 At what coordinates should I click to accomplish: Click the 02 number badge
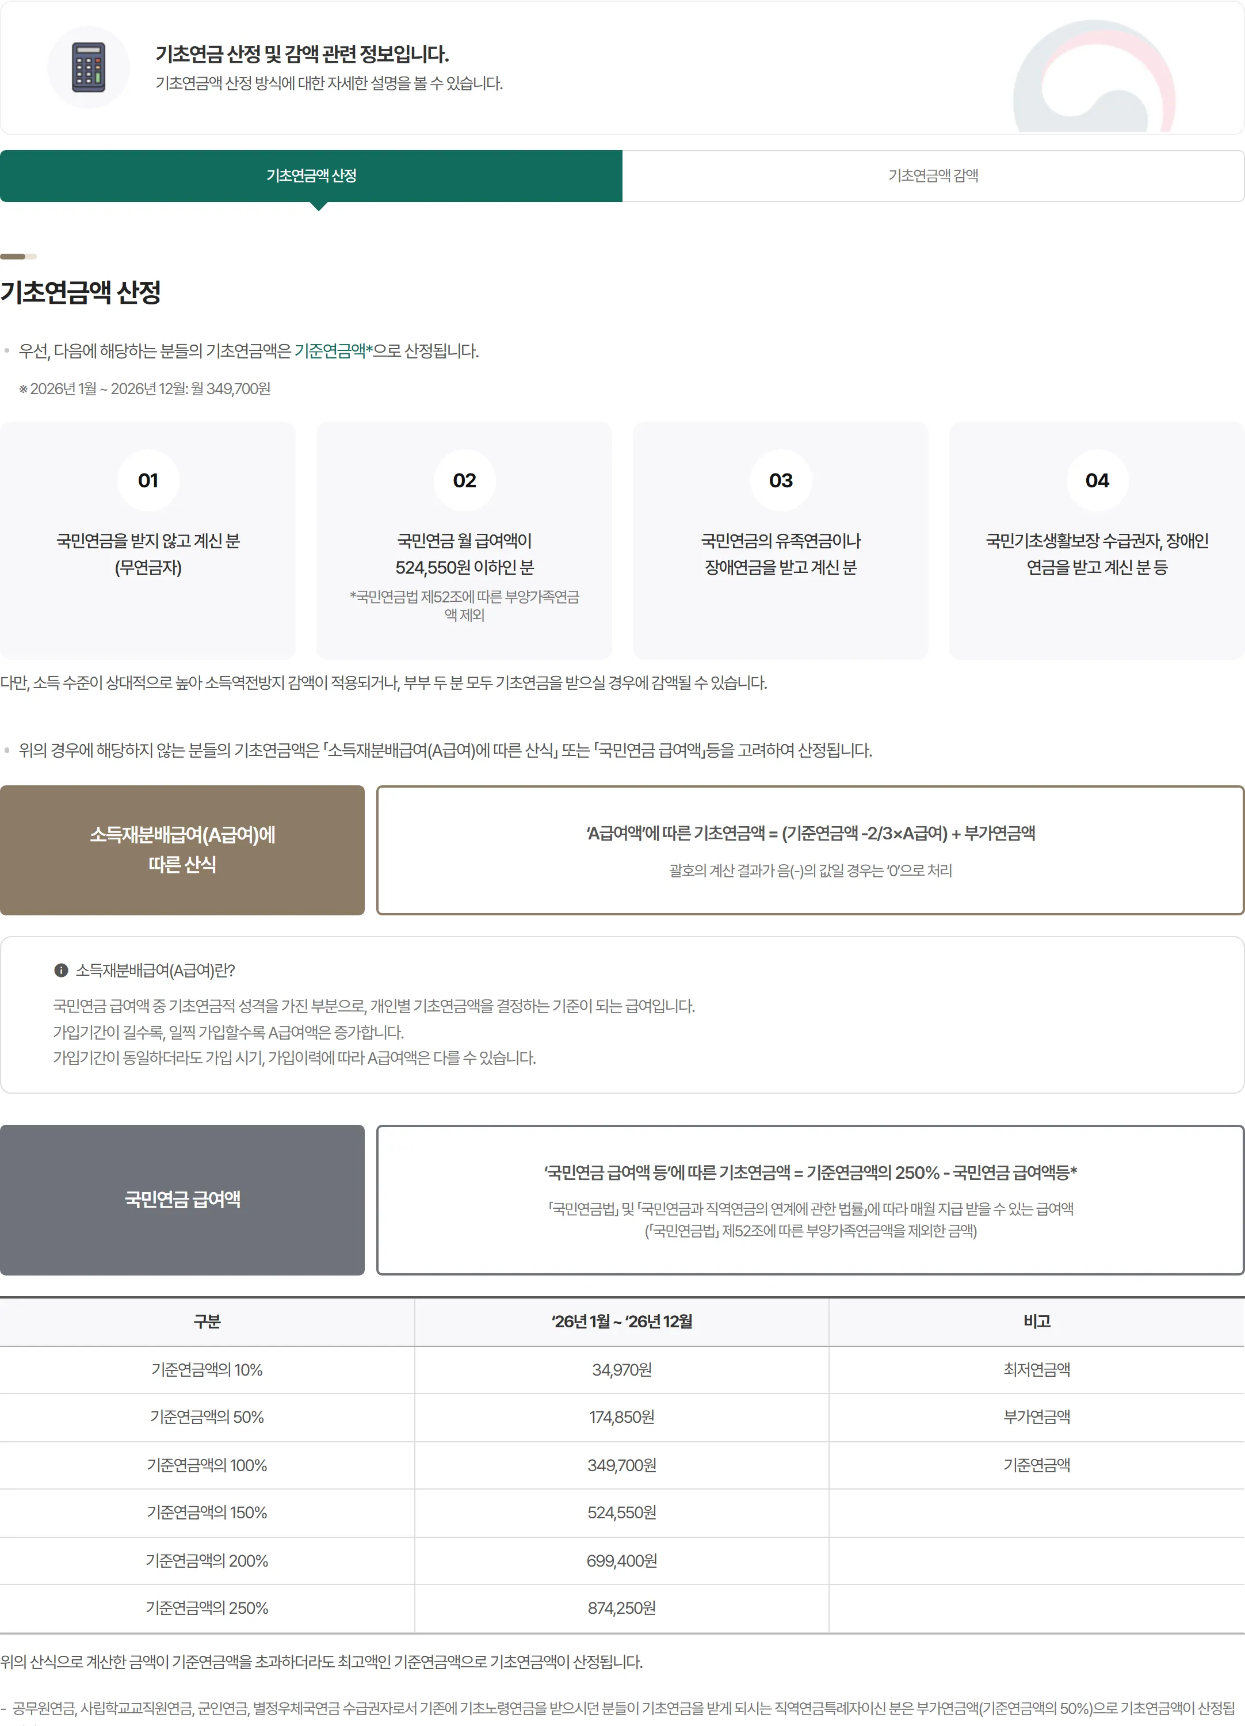(464, 480)
